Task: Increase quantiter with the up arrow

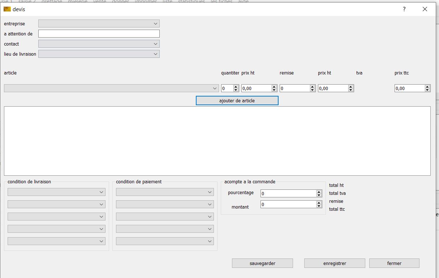Action: pos(236,87)
